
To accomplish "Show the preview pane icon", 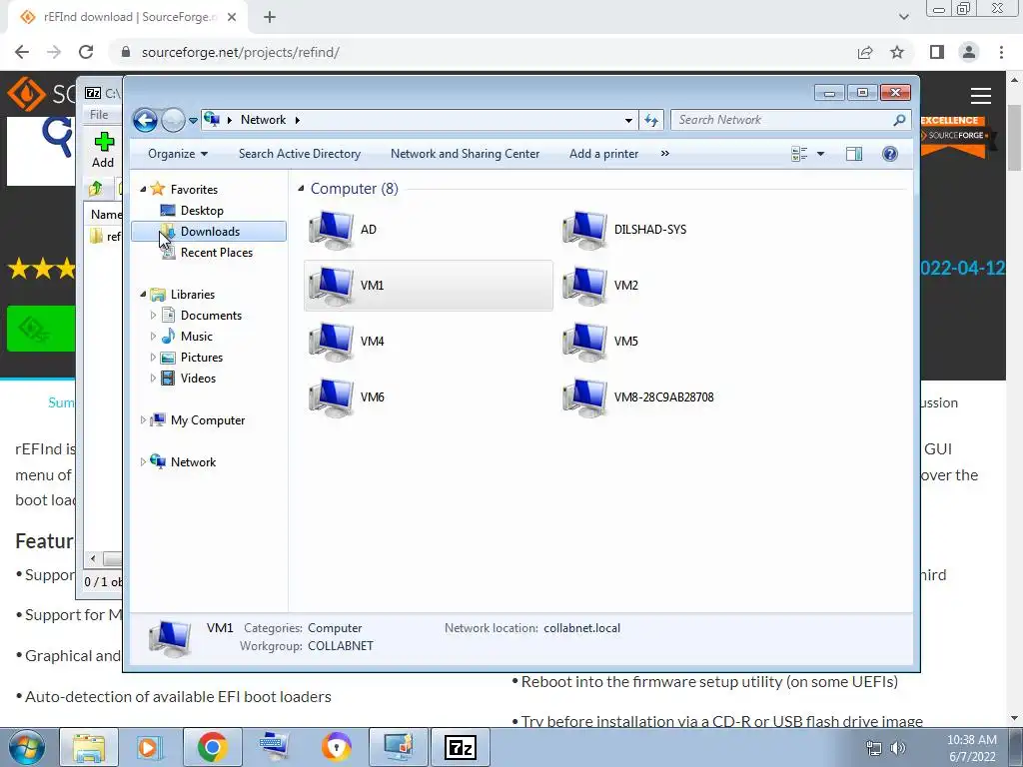I will (x=854, y=154).
